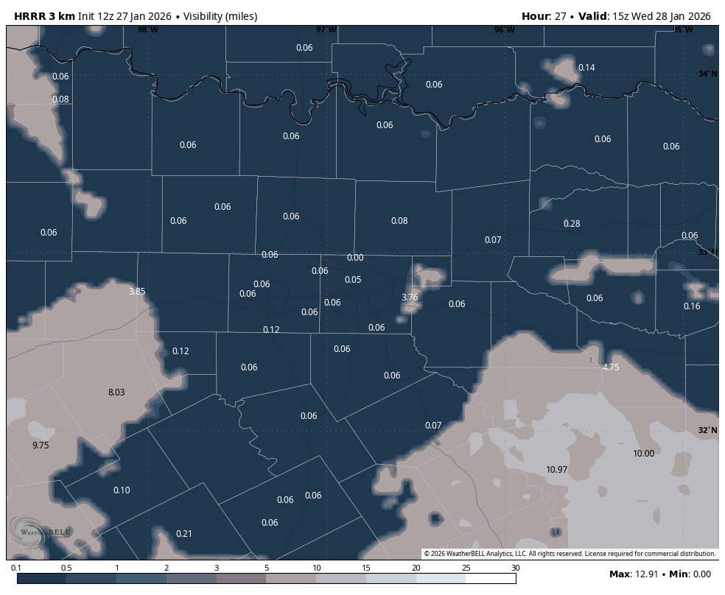Click the 10.00 visibility value
The height and width of the screenshot is (595, 725).
tap(643, 454)
